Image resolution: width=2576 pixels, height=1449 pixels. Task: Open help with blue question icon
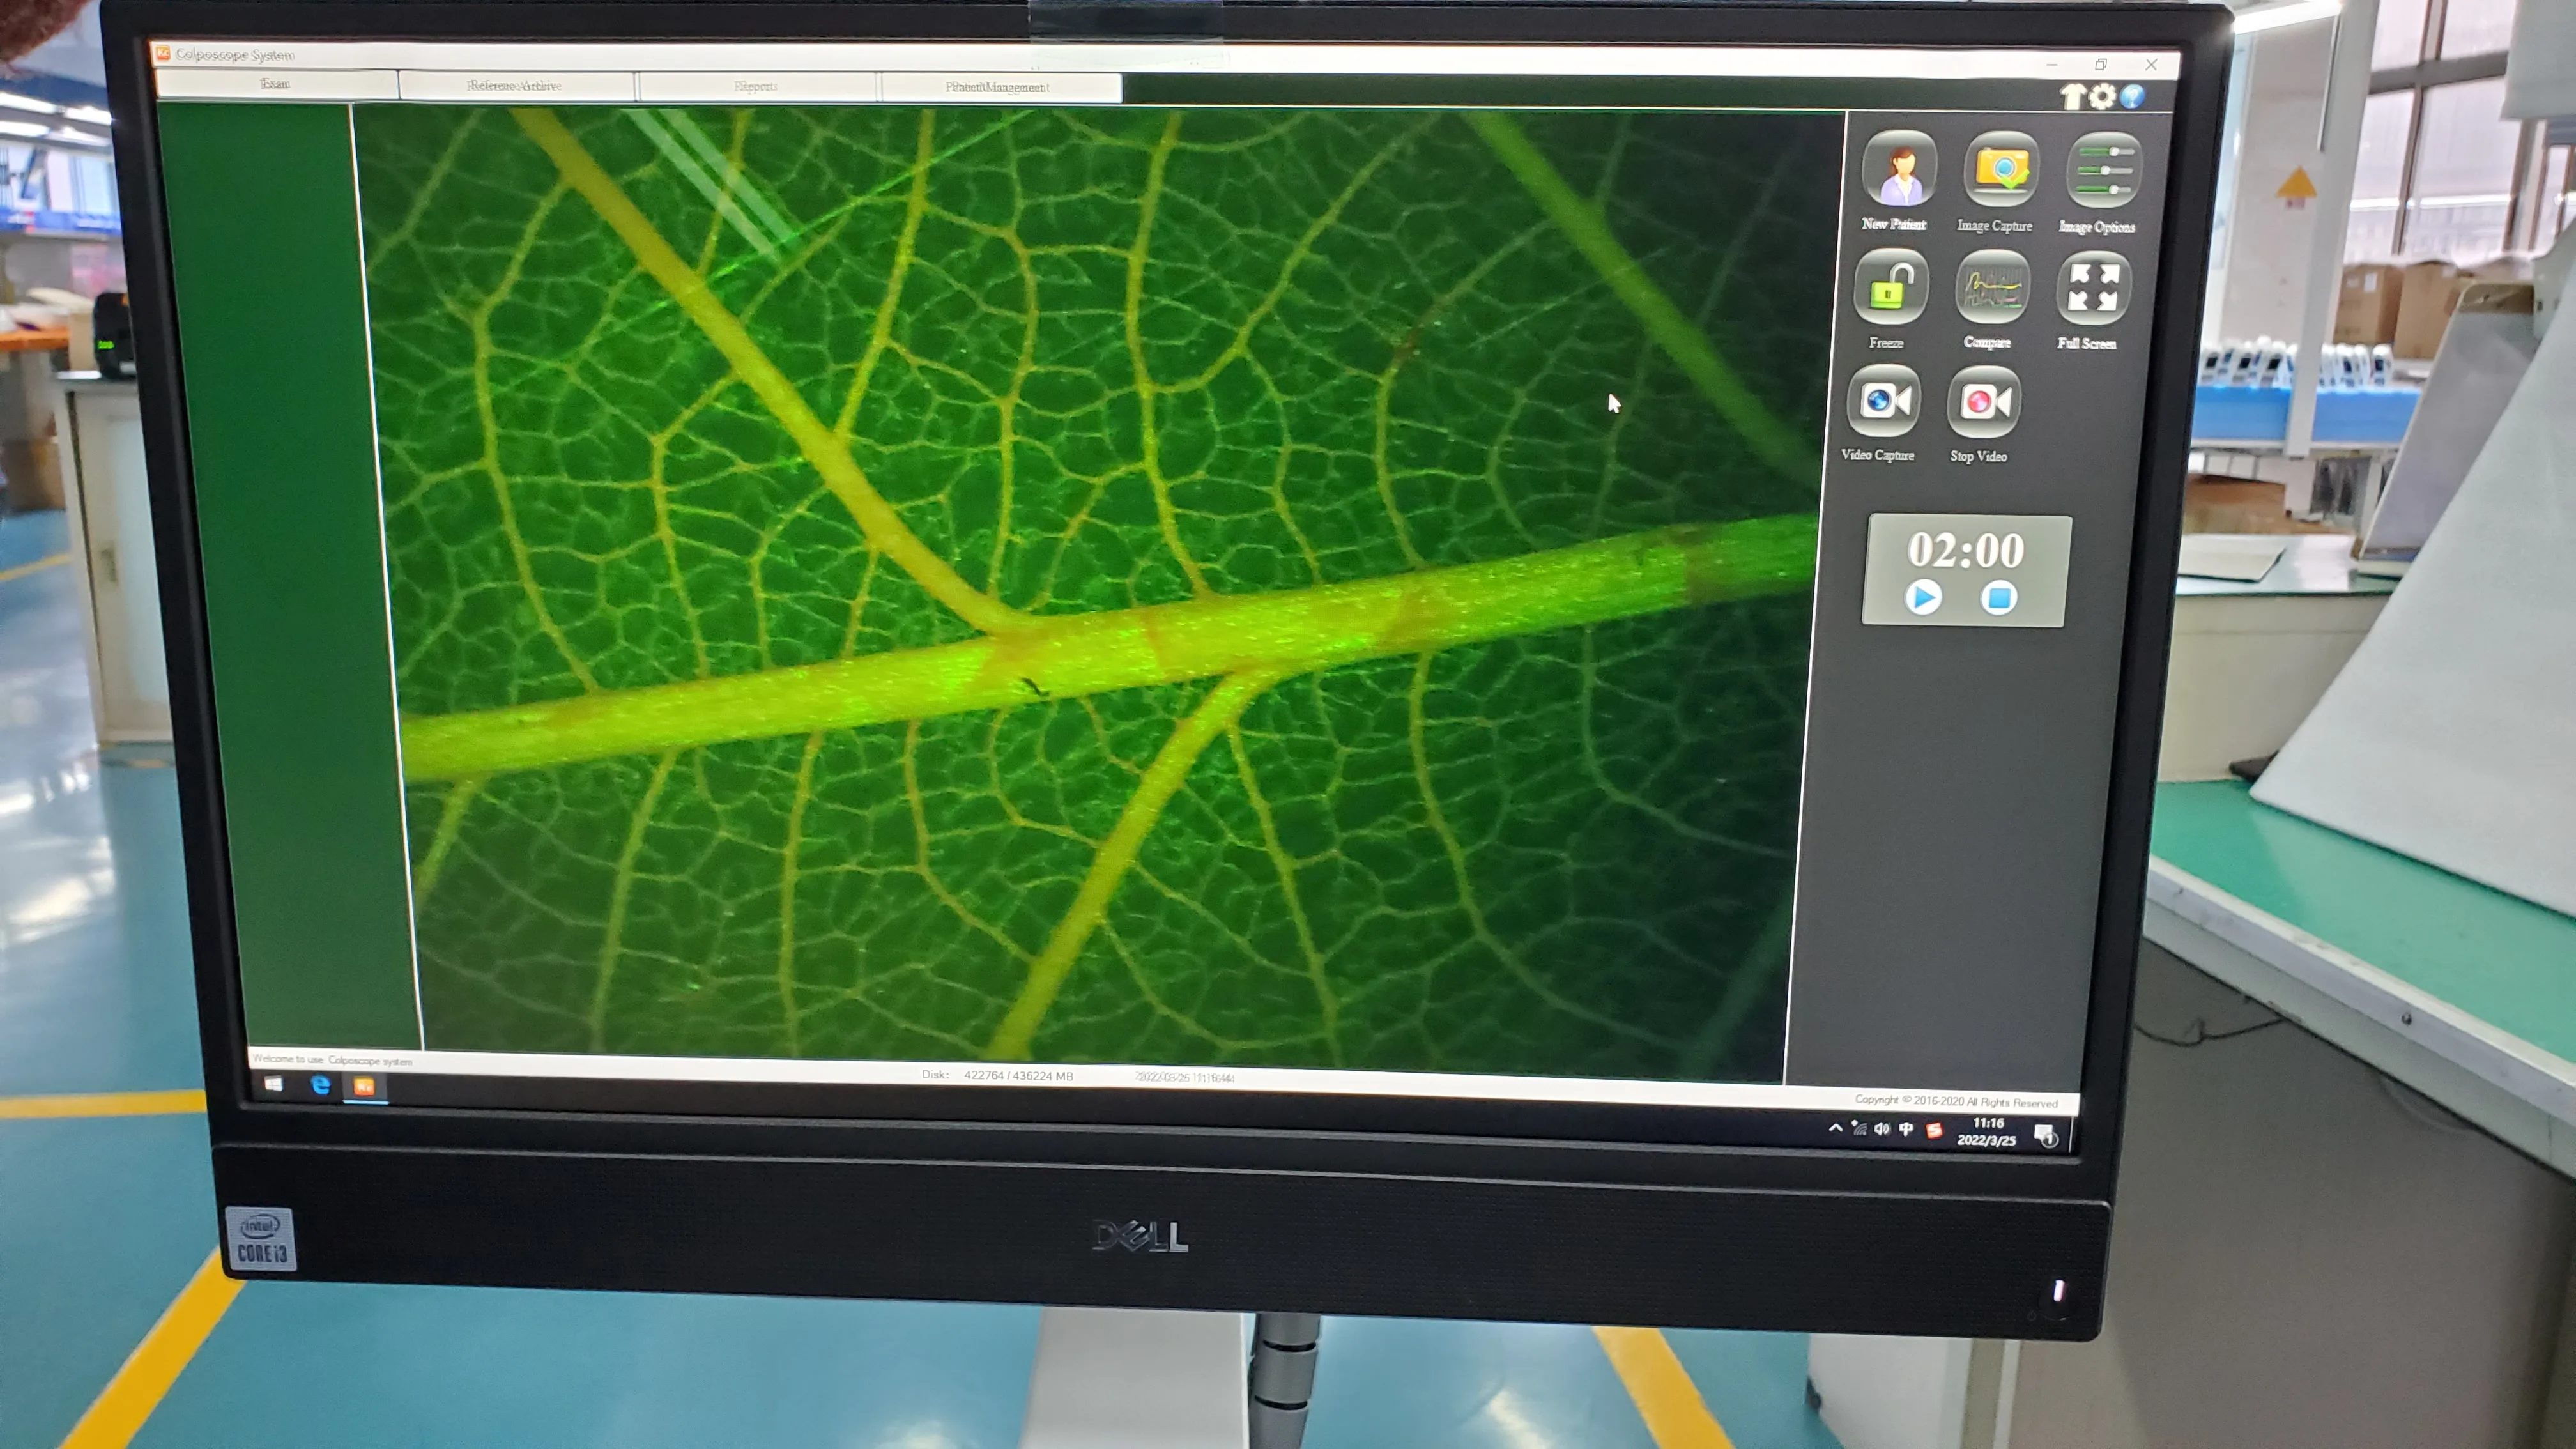(x=2132, y=97)
